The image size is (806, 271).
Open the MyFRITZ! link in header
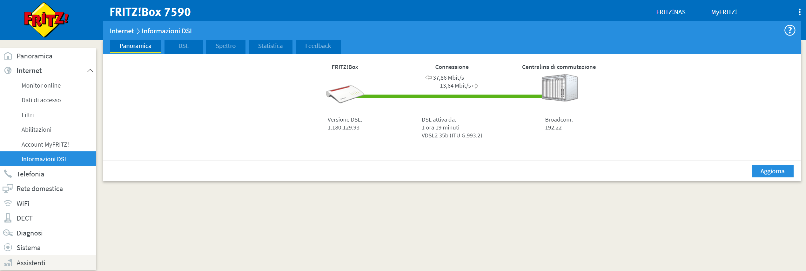pos(724,12)
